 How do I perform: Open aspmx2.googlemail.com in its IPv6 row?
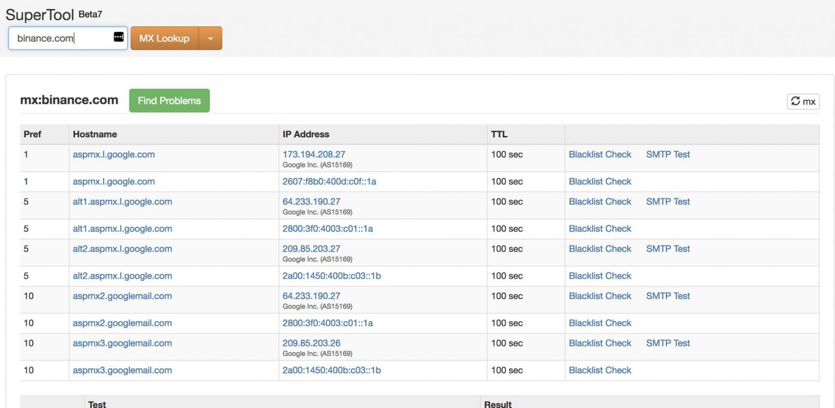(x=122, y=323)
